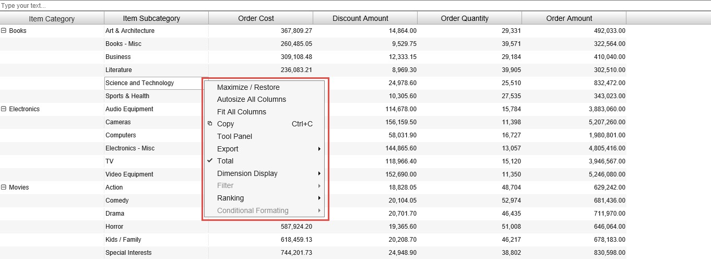This screenshot has width=711, height=259.
Task: Open the Ranking submenu arrow
Action: (x=319, y=198)
